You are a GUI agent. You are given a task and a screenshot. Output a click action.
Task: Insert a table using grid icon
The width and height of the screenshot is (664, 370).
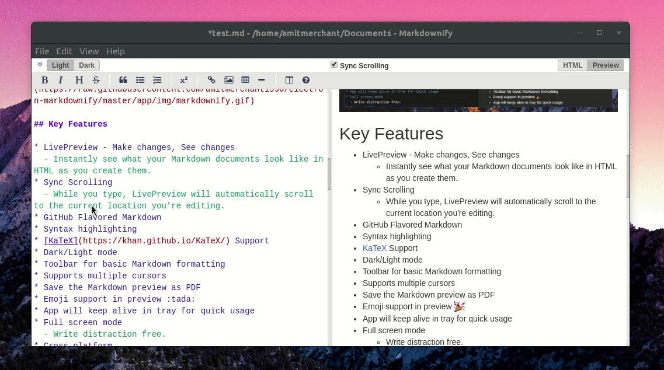pyautogui.click(x=245, y=80)
